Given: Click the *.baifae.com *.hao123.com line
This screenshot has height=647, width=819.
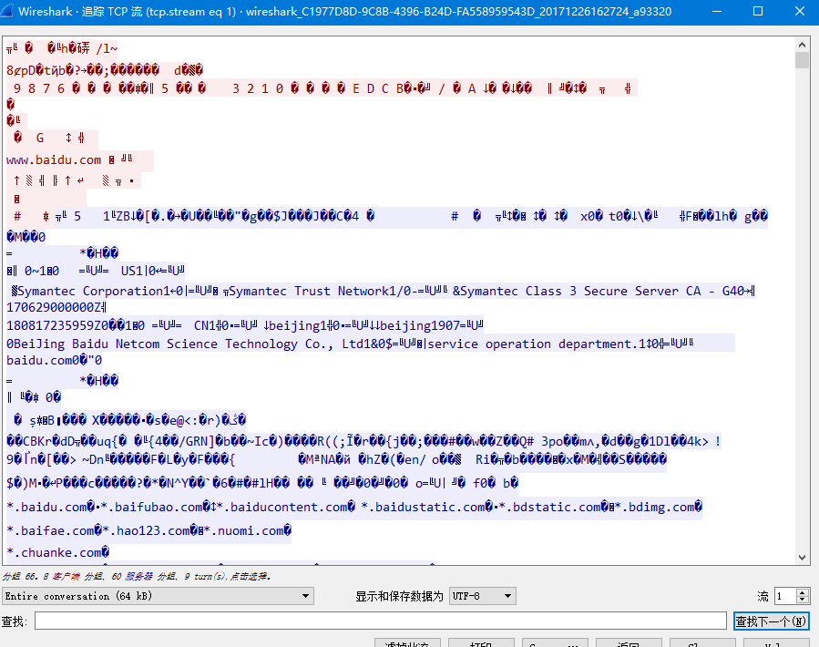Looking at the screenshot, I should point(148,531).
